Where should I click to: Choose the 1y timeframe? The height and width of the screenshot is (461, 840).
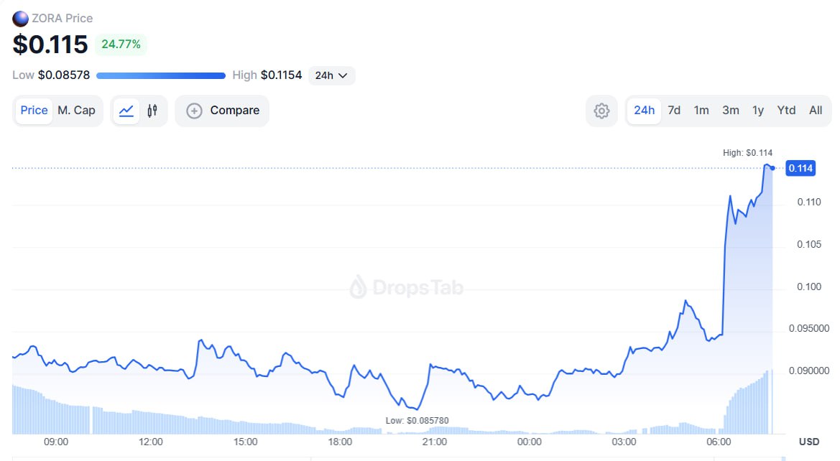pos(758,111)
